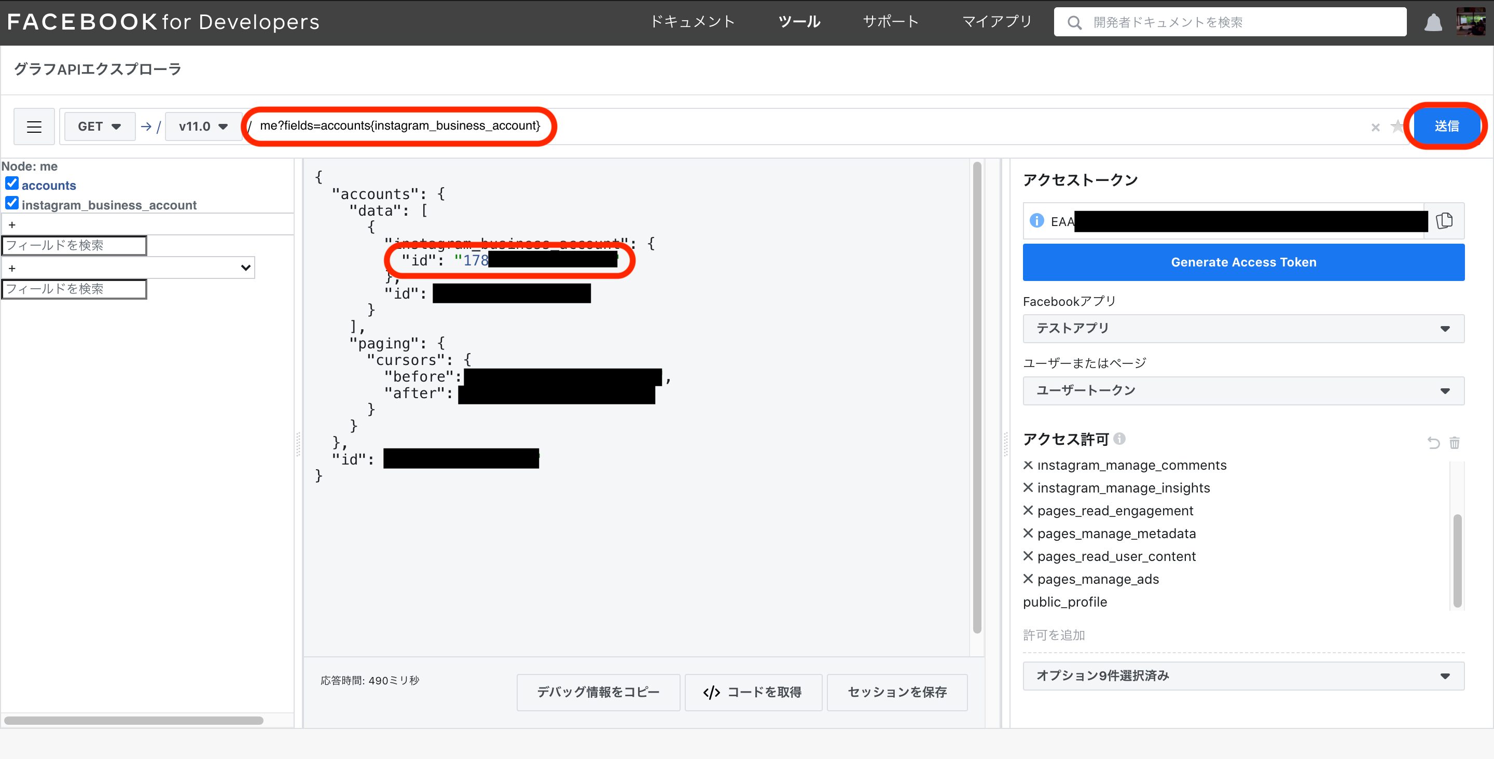Click the Node: me label
1494x759 pixels.
click(x=30, y=166)
